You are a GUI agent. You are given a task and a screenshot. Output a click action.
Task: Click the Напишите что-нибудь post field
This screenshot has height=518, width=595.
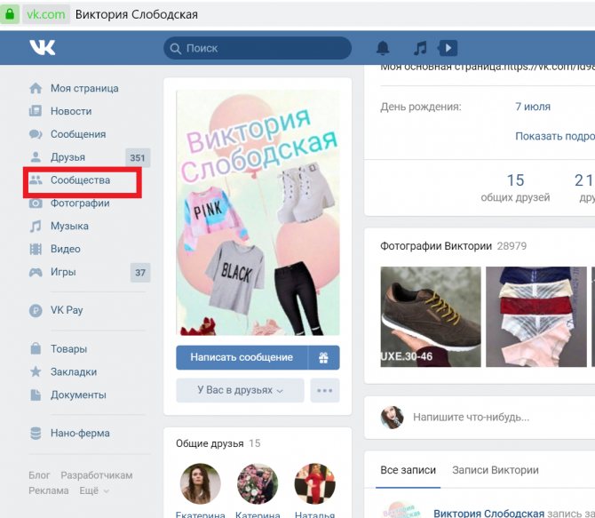[x=471, y=418]
